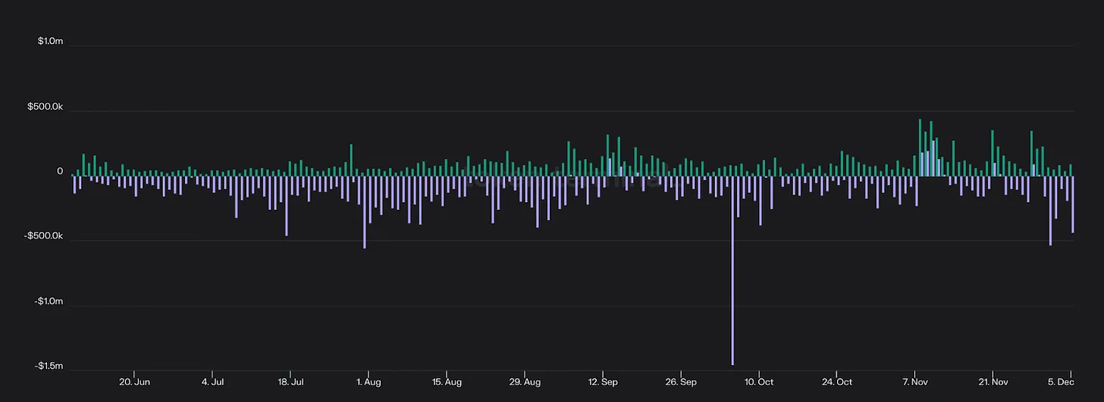Click the 7. Nov date label
This screenshot has width=1104, height=402.
(915, 382)
